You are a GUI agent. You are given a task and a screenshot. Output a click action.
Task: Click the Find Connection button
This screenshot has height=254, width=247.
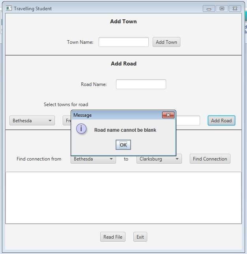click(210, 159)
